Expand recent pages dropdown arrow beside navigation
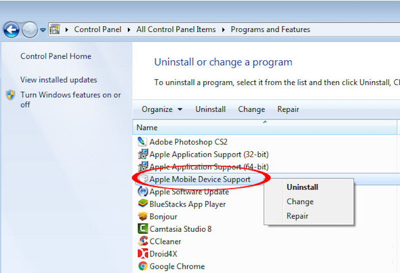400x273 pixels. point(43,30)
